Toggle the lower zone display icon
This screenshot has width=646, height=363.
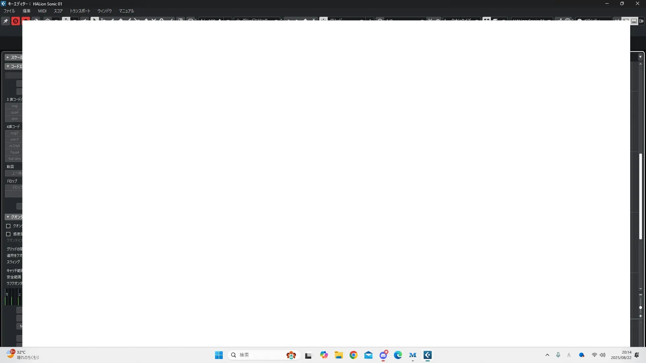coord(634,21)
